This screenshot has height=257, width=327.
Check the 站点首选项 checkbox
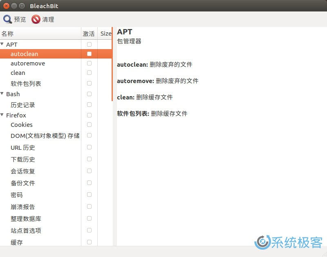coord(89,230)
